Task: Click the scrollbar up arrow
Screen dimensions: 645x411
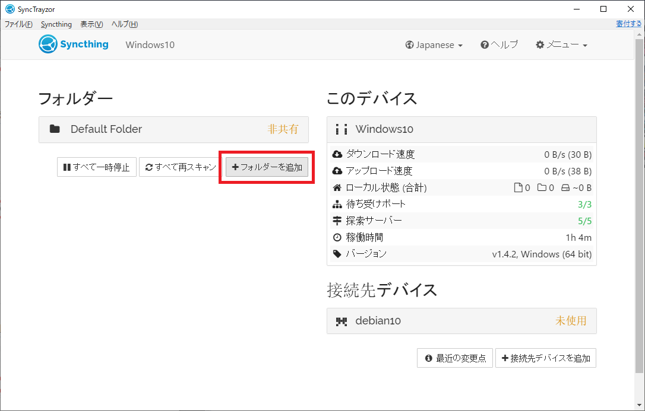Action: click(639, 34)
